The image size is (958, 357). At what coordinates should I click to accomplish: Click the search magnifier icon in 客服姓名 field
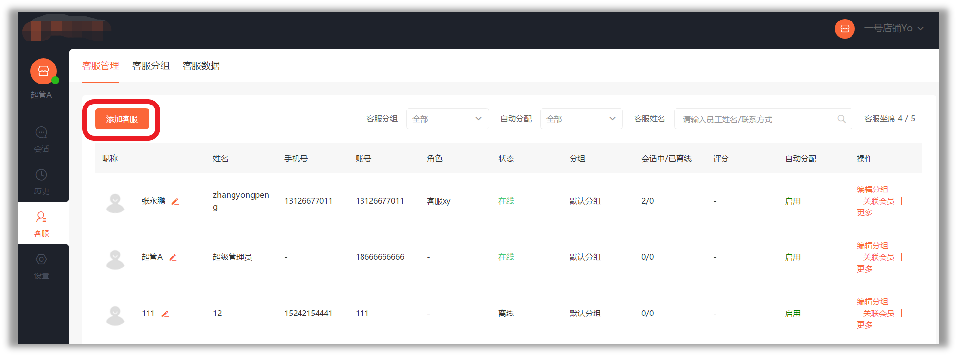tap(841, 119)
